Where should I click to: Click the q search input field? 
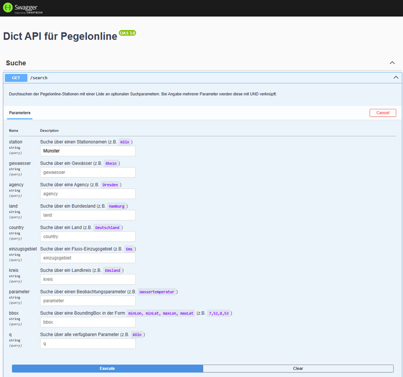[88, 344]
